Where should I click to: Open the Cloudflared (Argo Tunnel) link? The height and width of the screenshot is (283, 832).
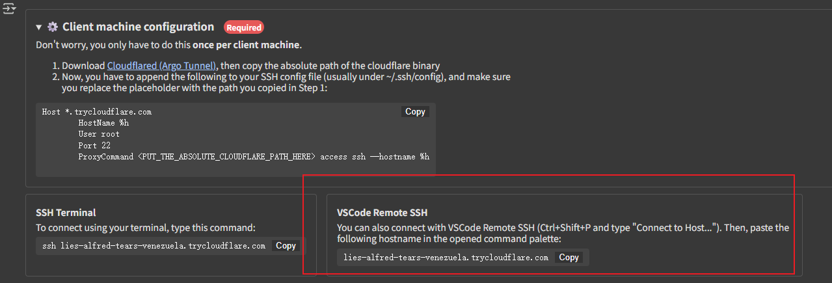click(x=163, y=66)
